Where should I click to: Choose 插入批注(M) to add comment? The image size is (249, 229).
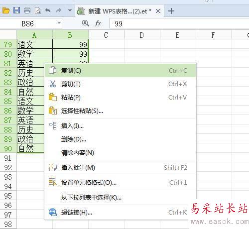[x=121, y=168]
